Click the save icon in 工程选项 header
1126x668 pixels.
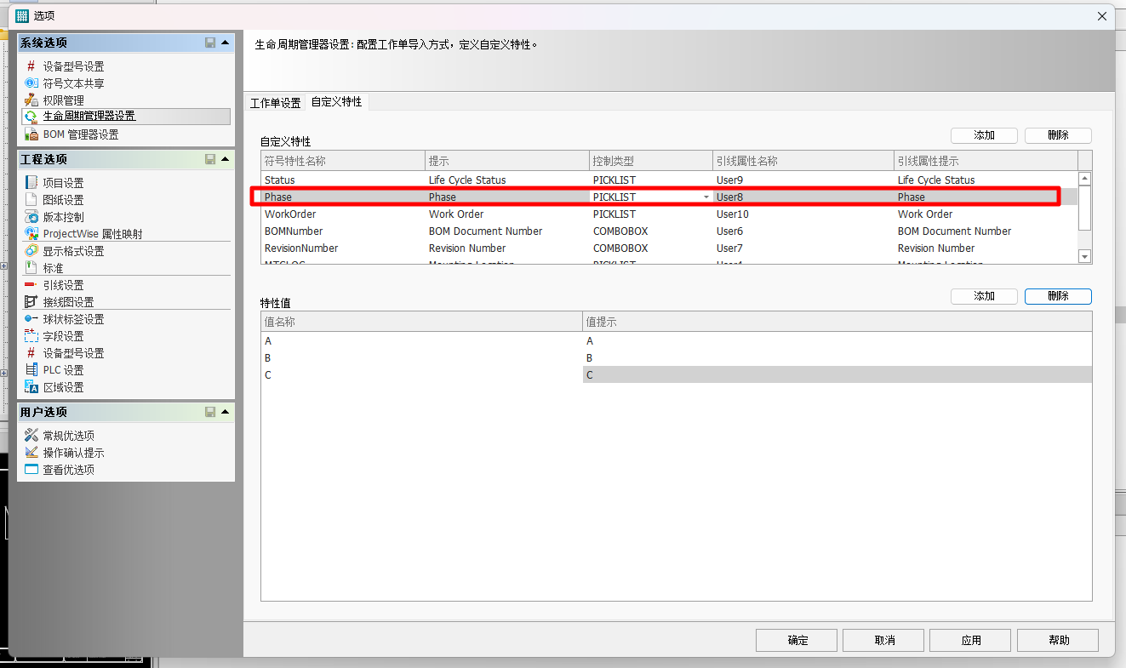point(210,159)
